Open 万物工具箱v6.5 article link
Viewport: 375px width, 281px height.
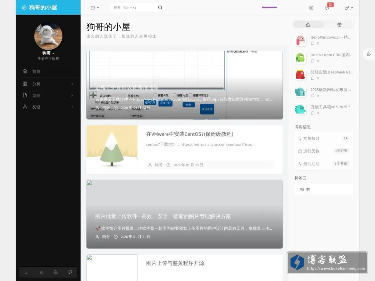pyautogui.click(x=332, y=107)
